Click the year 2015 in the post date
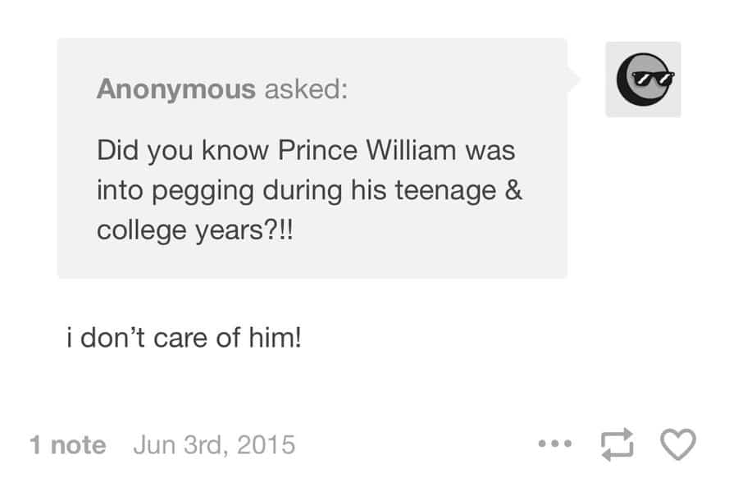This screenshot has height=496, width=738. [x=266, y=444]
